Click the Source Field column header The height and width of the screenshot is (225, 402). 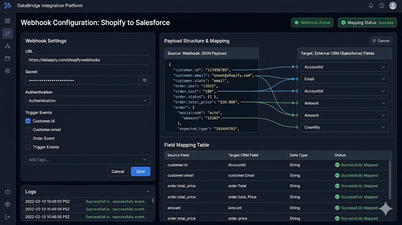(x=178, y=155)
